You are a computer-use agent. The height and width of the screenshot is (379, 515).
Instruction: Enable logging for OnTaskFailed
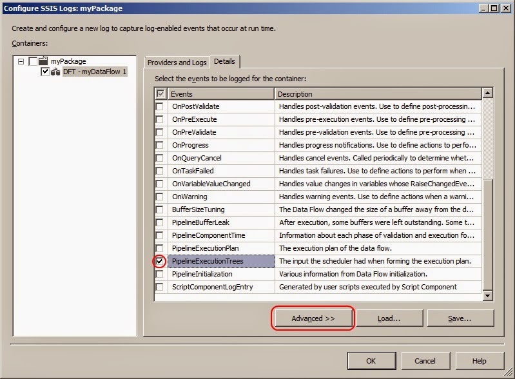click(x=159, y=171)
